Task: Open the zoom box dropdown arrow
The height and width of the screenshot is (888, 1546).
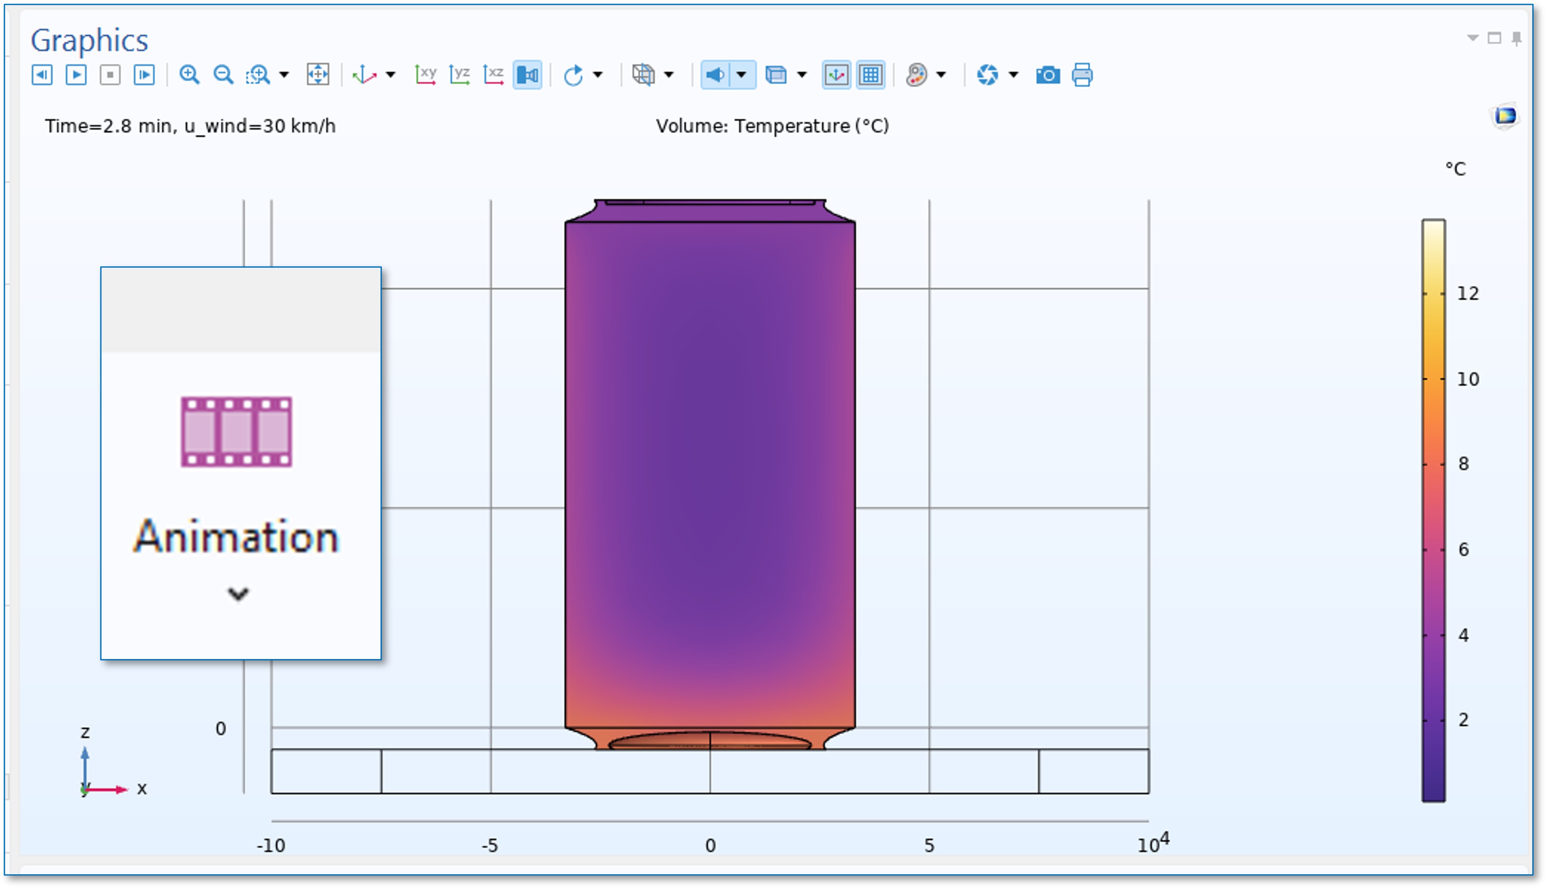Action: [x=284, y=75]
